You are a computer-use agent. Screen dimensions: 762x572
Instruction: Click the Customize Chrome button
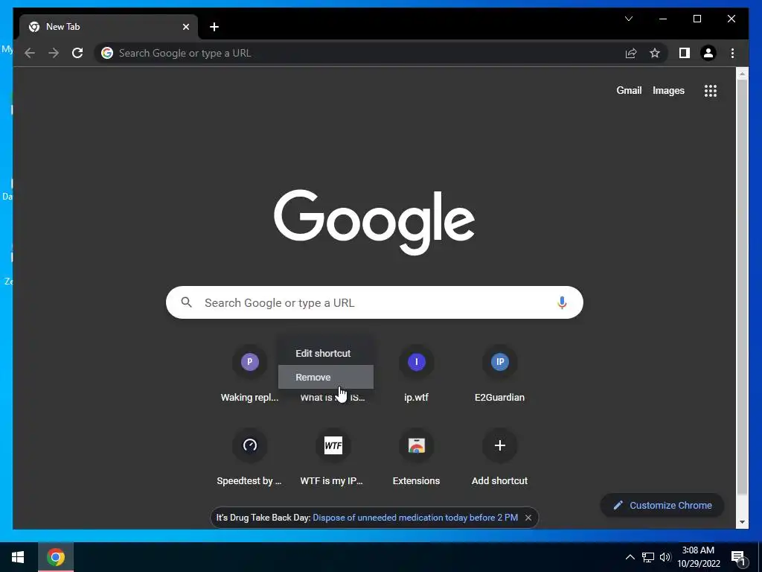click(x=662, y=506)
